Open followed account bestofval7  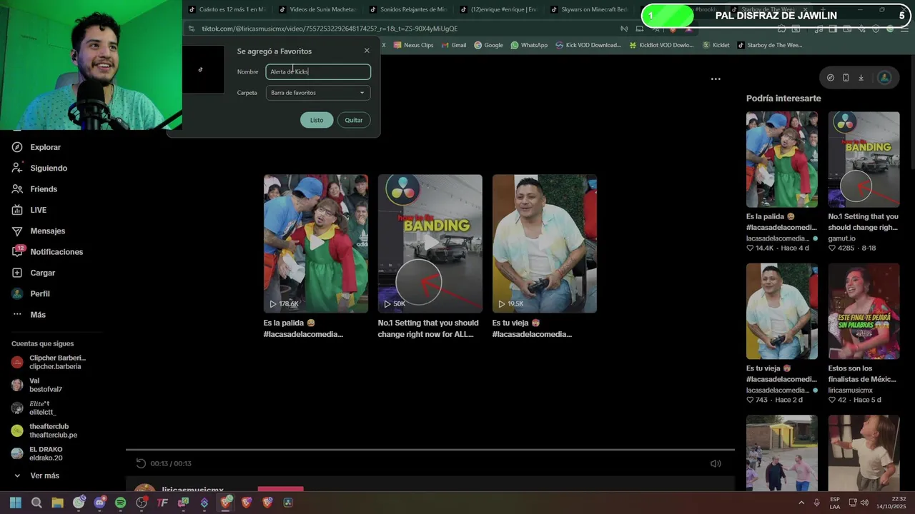click(37, 385)
